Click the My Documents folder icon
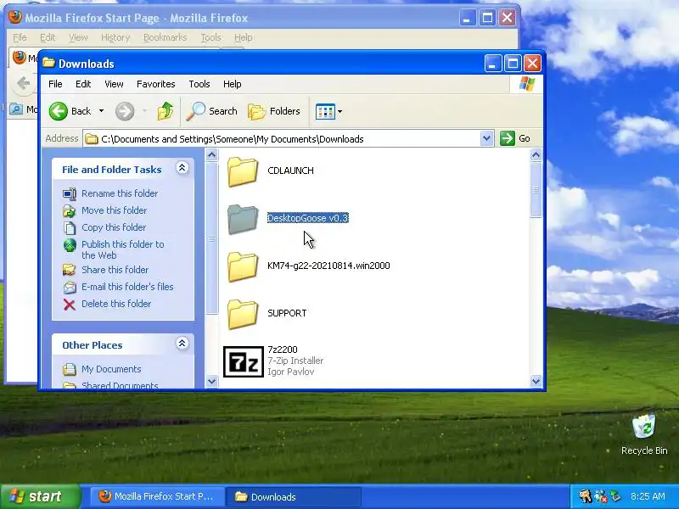This screenshot has width=679, height=509. click(70, 369)
